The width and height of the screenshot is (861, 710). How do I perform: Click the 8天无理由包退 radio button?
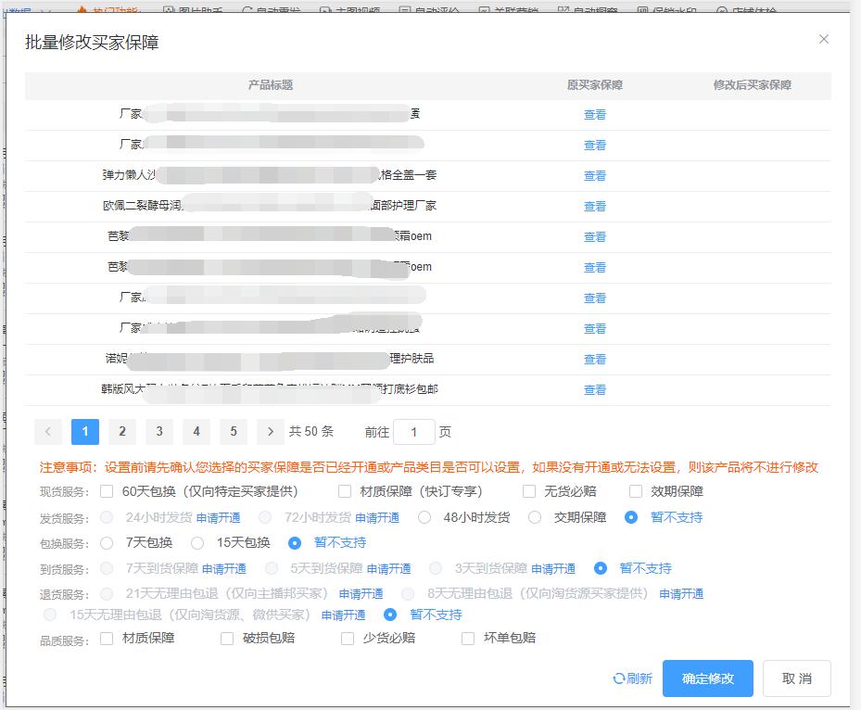(x=408, y=593)
